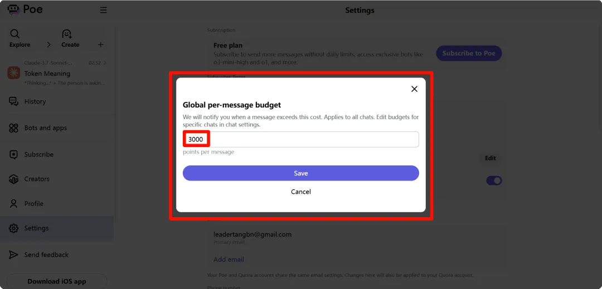Toggle the switch under the Edit button
Image resolution: width=602 pixels, height=289 pixels.
[494, 180]
